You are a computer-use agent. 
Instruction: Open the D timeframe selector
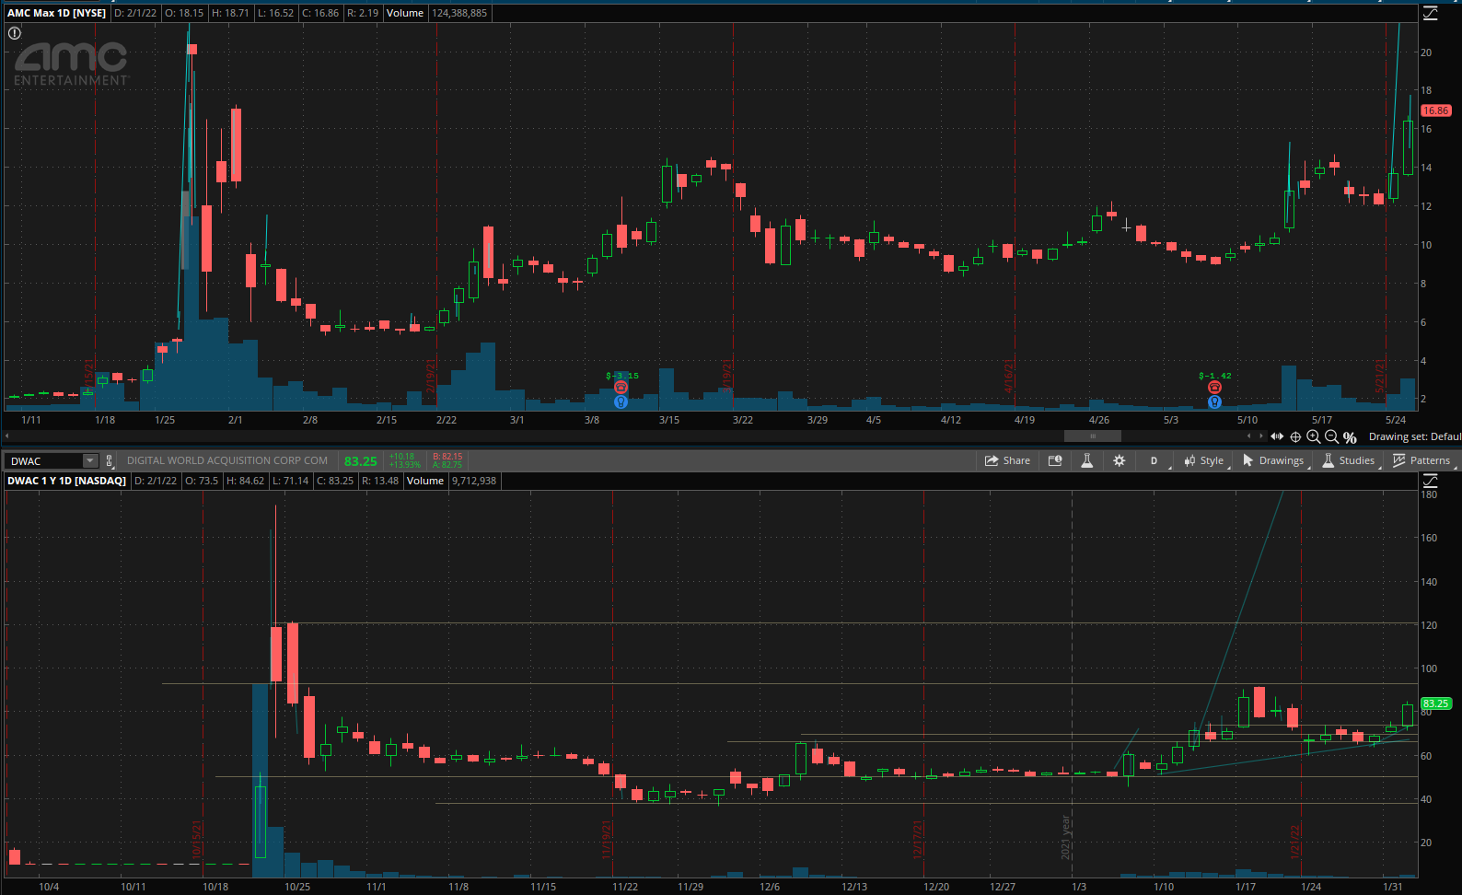(1154, 460)
